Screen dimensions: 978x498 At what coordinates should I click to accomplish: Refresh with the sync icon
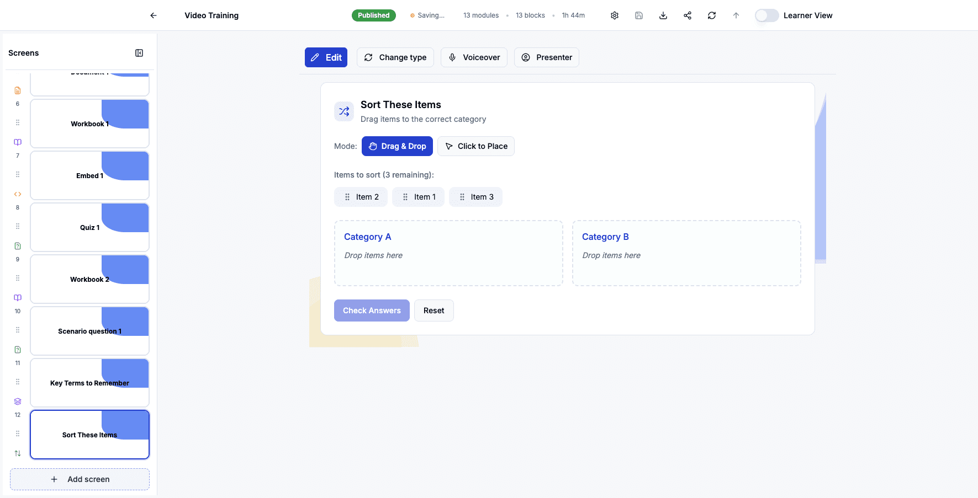coord(712,15)
